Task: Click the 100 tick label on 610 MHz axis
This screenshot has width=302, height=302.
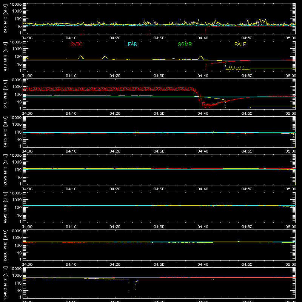Action: pos(18,94)
